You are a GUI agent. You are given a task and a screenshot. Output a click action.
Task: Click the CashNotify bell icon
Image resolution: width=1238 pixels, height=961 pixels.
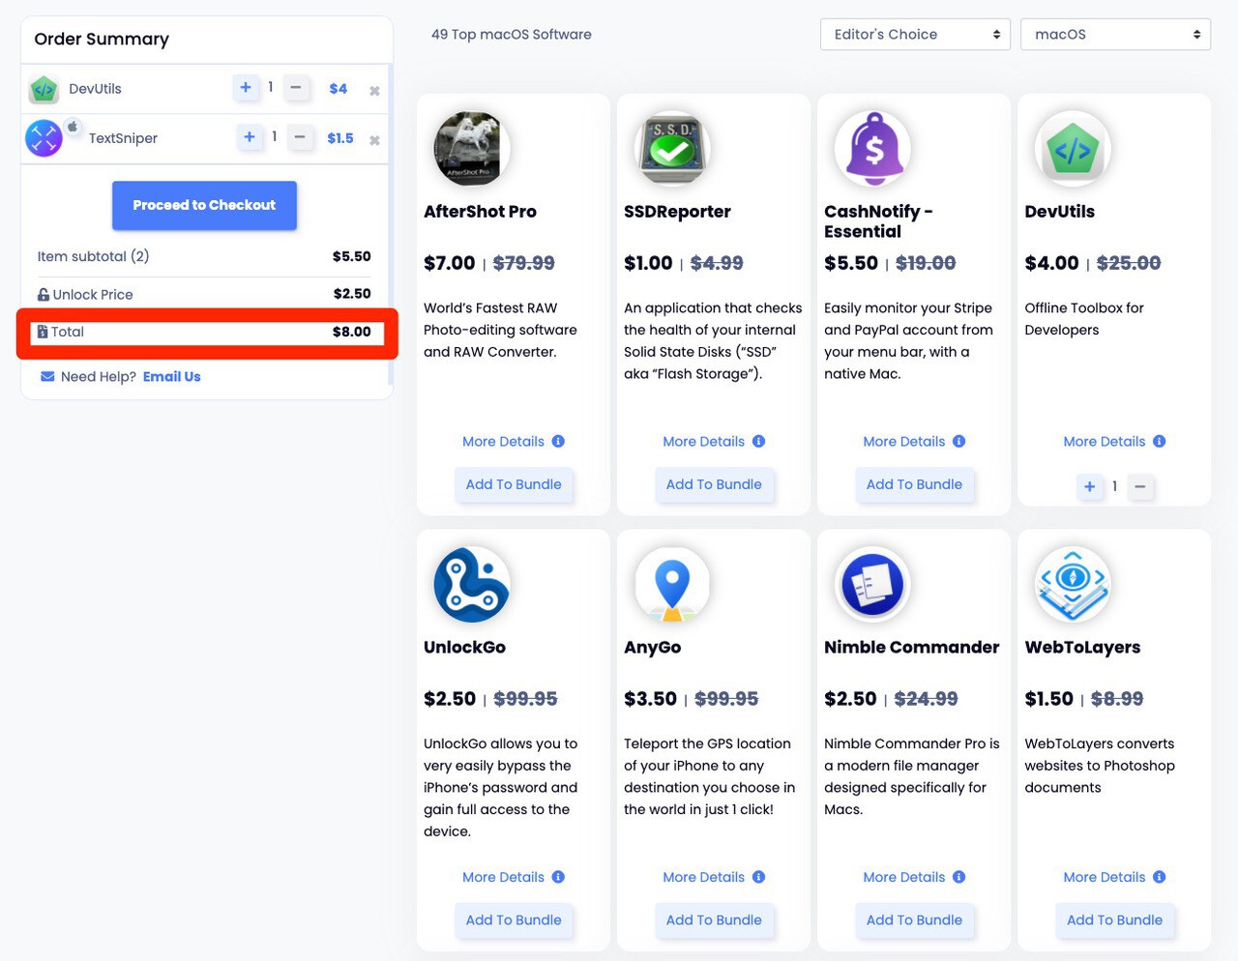pos(871,148)
